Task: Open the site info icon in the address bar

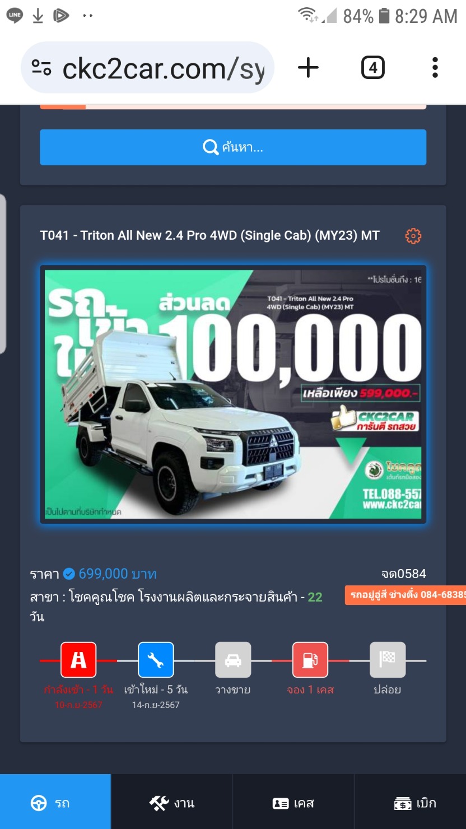Action: pos(41,68)
